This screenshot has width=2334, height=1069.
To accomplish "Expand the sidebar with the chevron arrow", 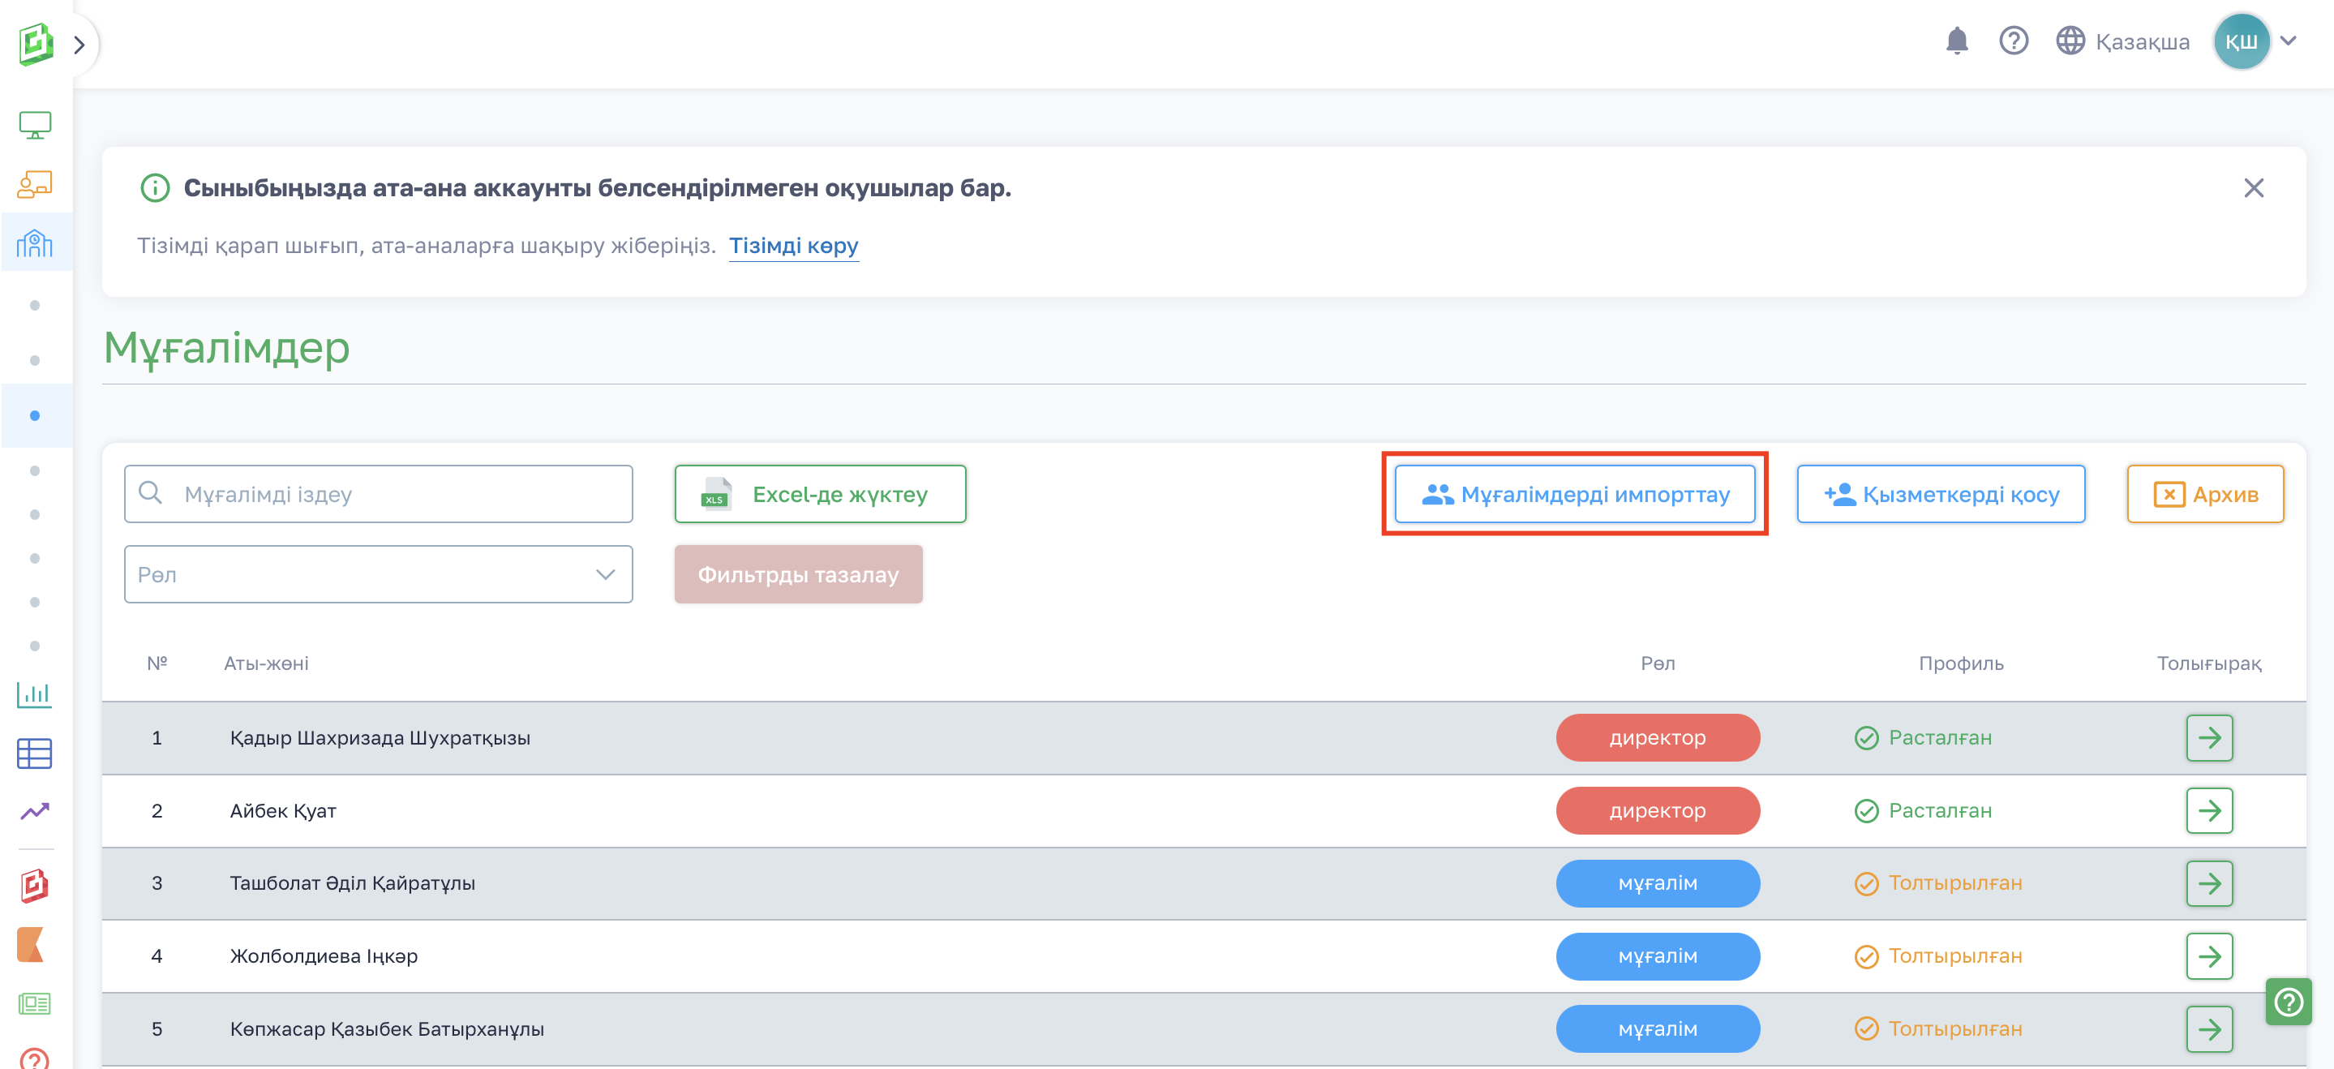I will [79, 45].
